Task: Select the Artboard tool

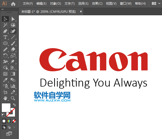Action: click(5, 92)
